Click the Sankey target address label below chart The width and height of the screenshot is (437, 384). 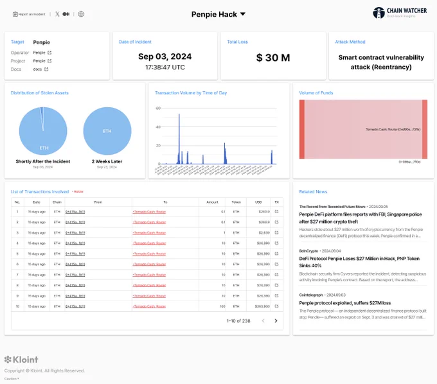point(409,162)
